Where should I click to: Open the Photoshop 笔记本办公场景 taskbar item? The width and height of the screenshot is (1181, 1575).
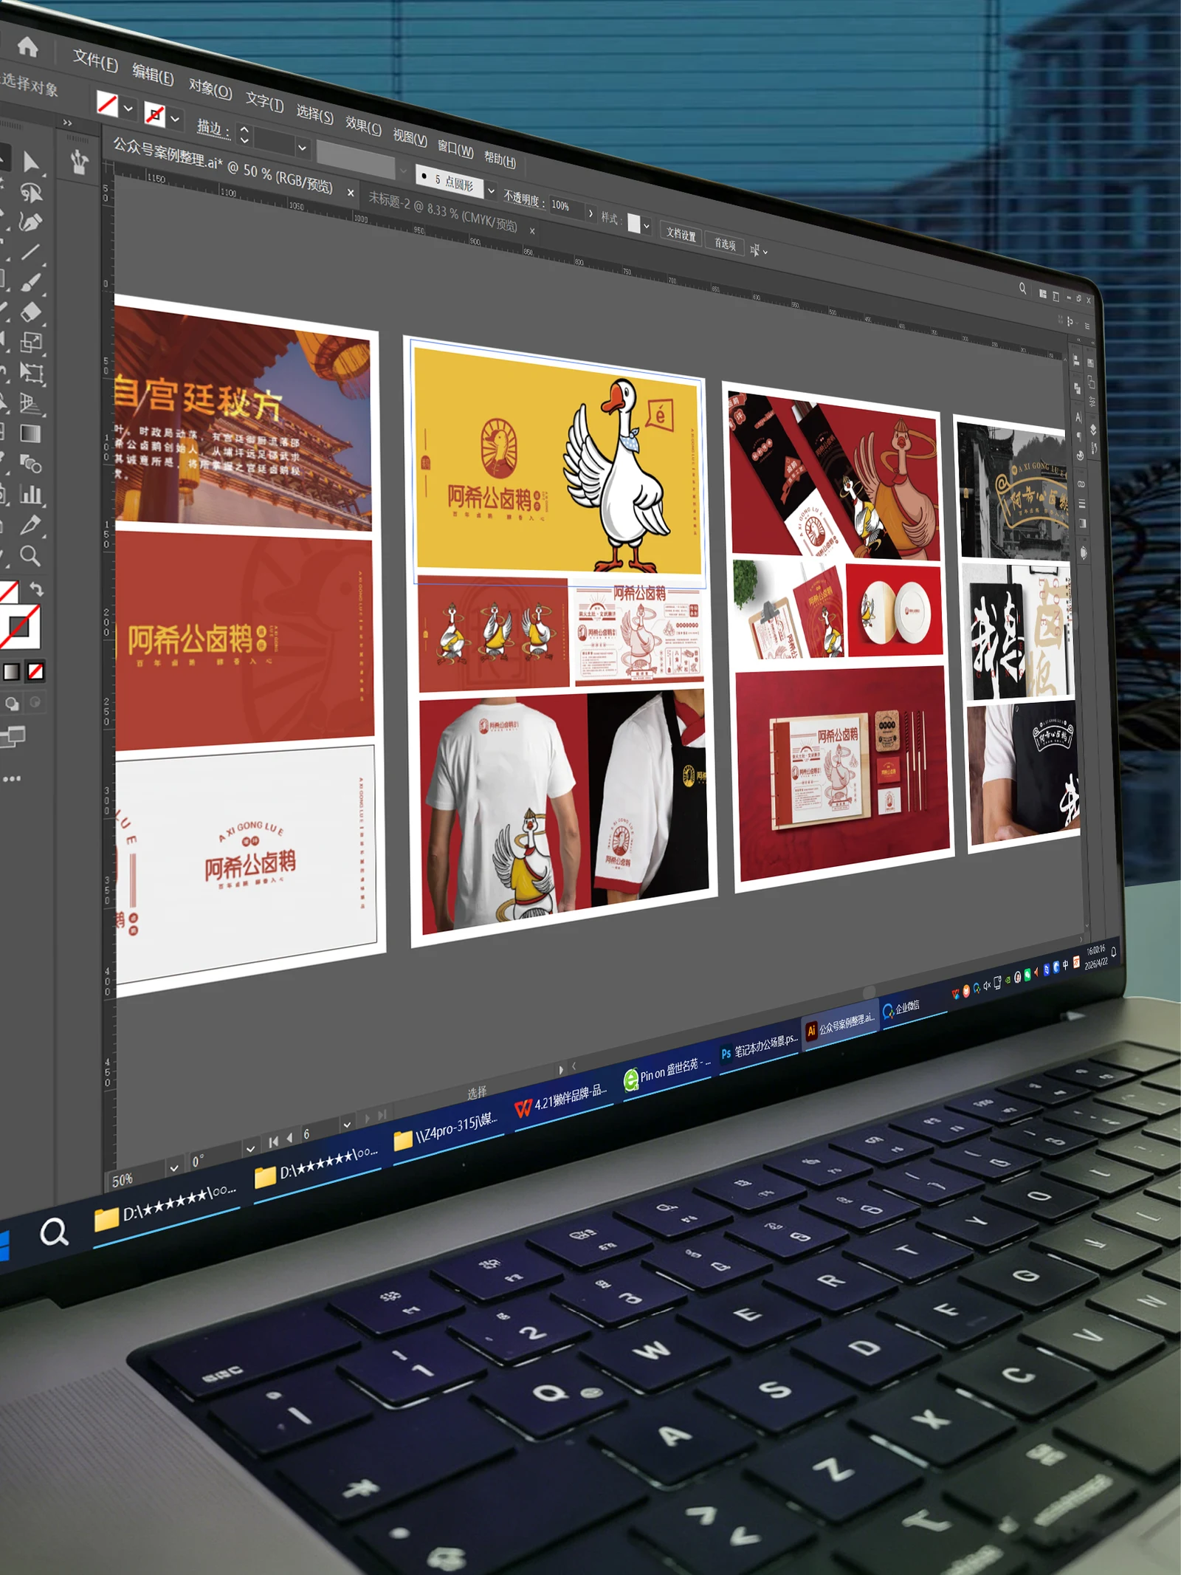(x=760, y=1046)
